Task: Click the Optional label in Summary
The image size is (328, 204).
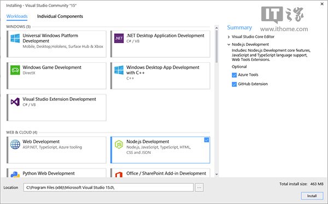Action: pos(239,67)
